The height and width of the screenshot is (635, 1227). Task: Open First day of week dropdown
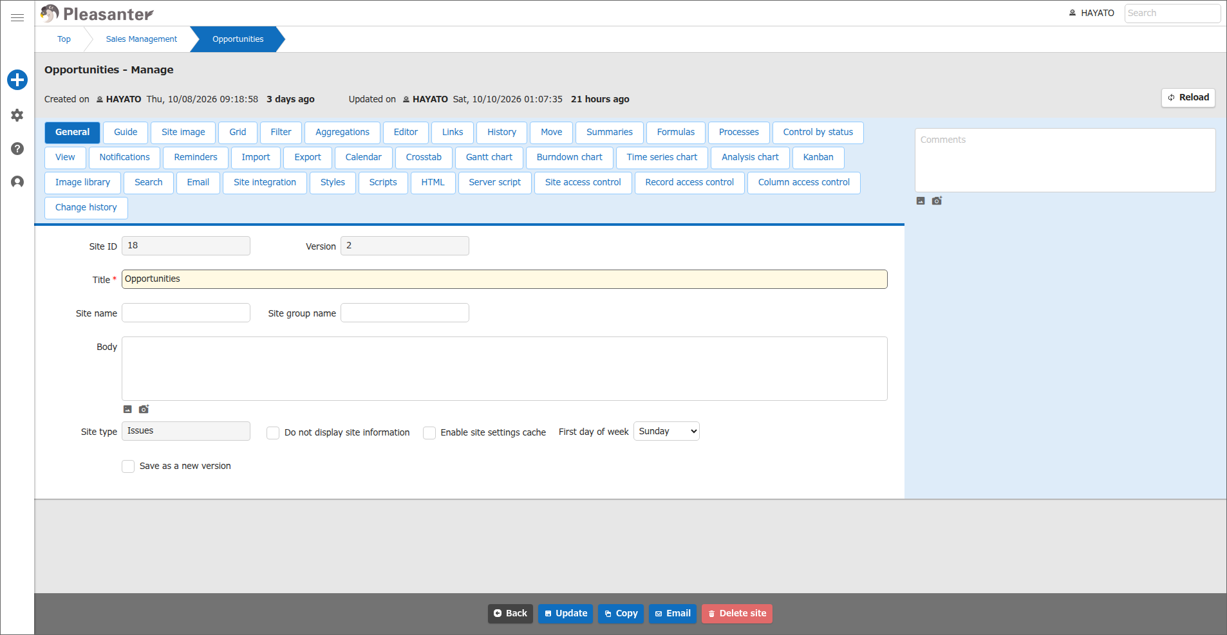pyautogui.click(x=666, y=431)
